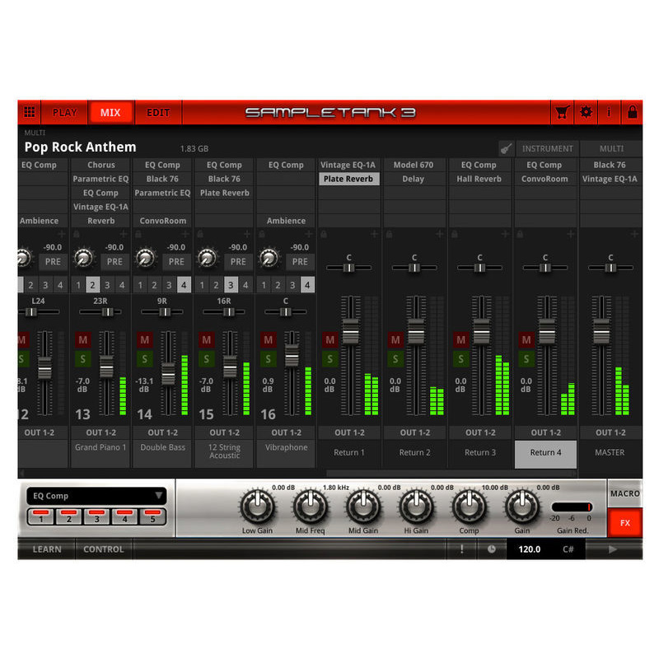Select effect slot 3 button
Viewport: 659px width, 659px height.
pos(96,516)
